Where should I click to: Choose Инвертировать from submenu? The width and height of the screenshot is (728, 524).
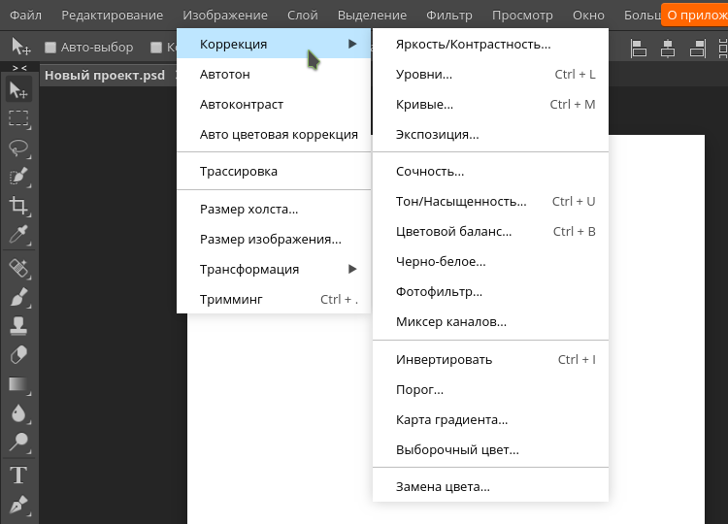pos(490,360)
